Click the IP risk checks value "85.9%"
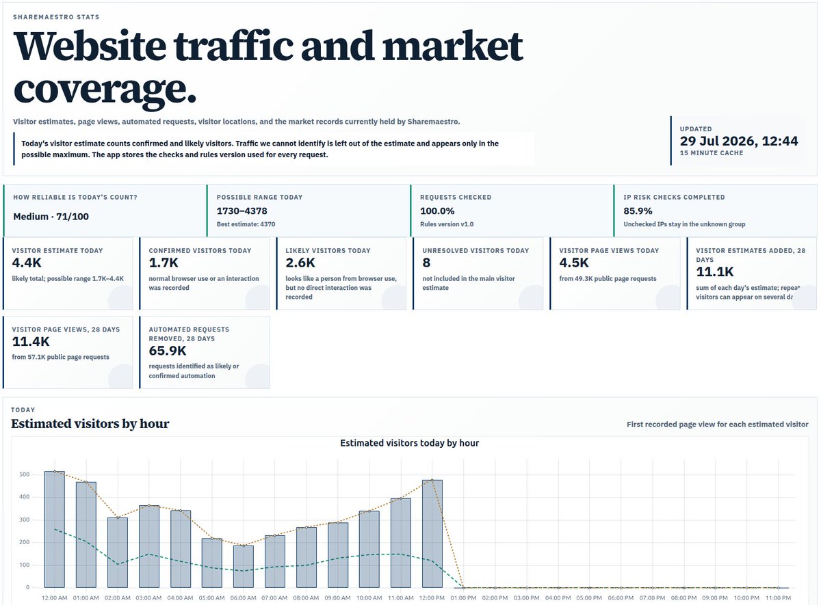The height and width of the screenshot is (605, 821). click(x=638, y=211)
